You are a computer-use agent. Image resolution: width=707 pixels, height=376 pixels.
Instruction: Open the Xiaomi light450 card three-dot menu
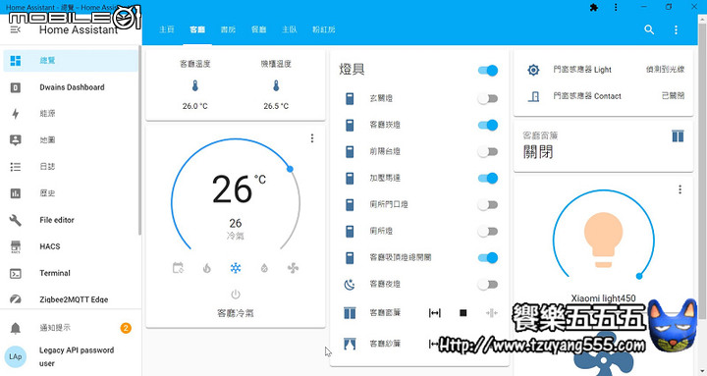pos(680,189)
